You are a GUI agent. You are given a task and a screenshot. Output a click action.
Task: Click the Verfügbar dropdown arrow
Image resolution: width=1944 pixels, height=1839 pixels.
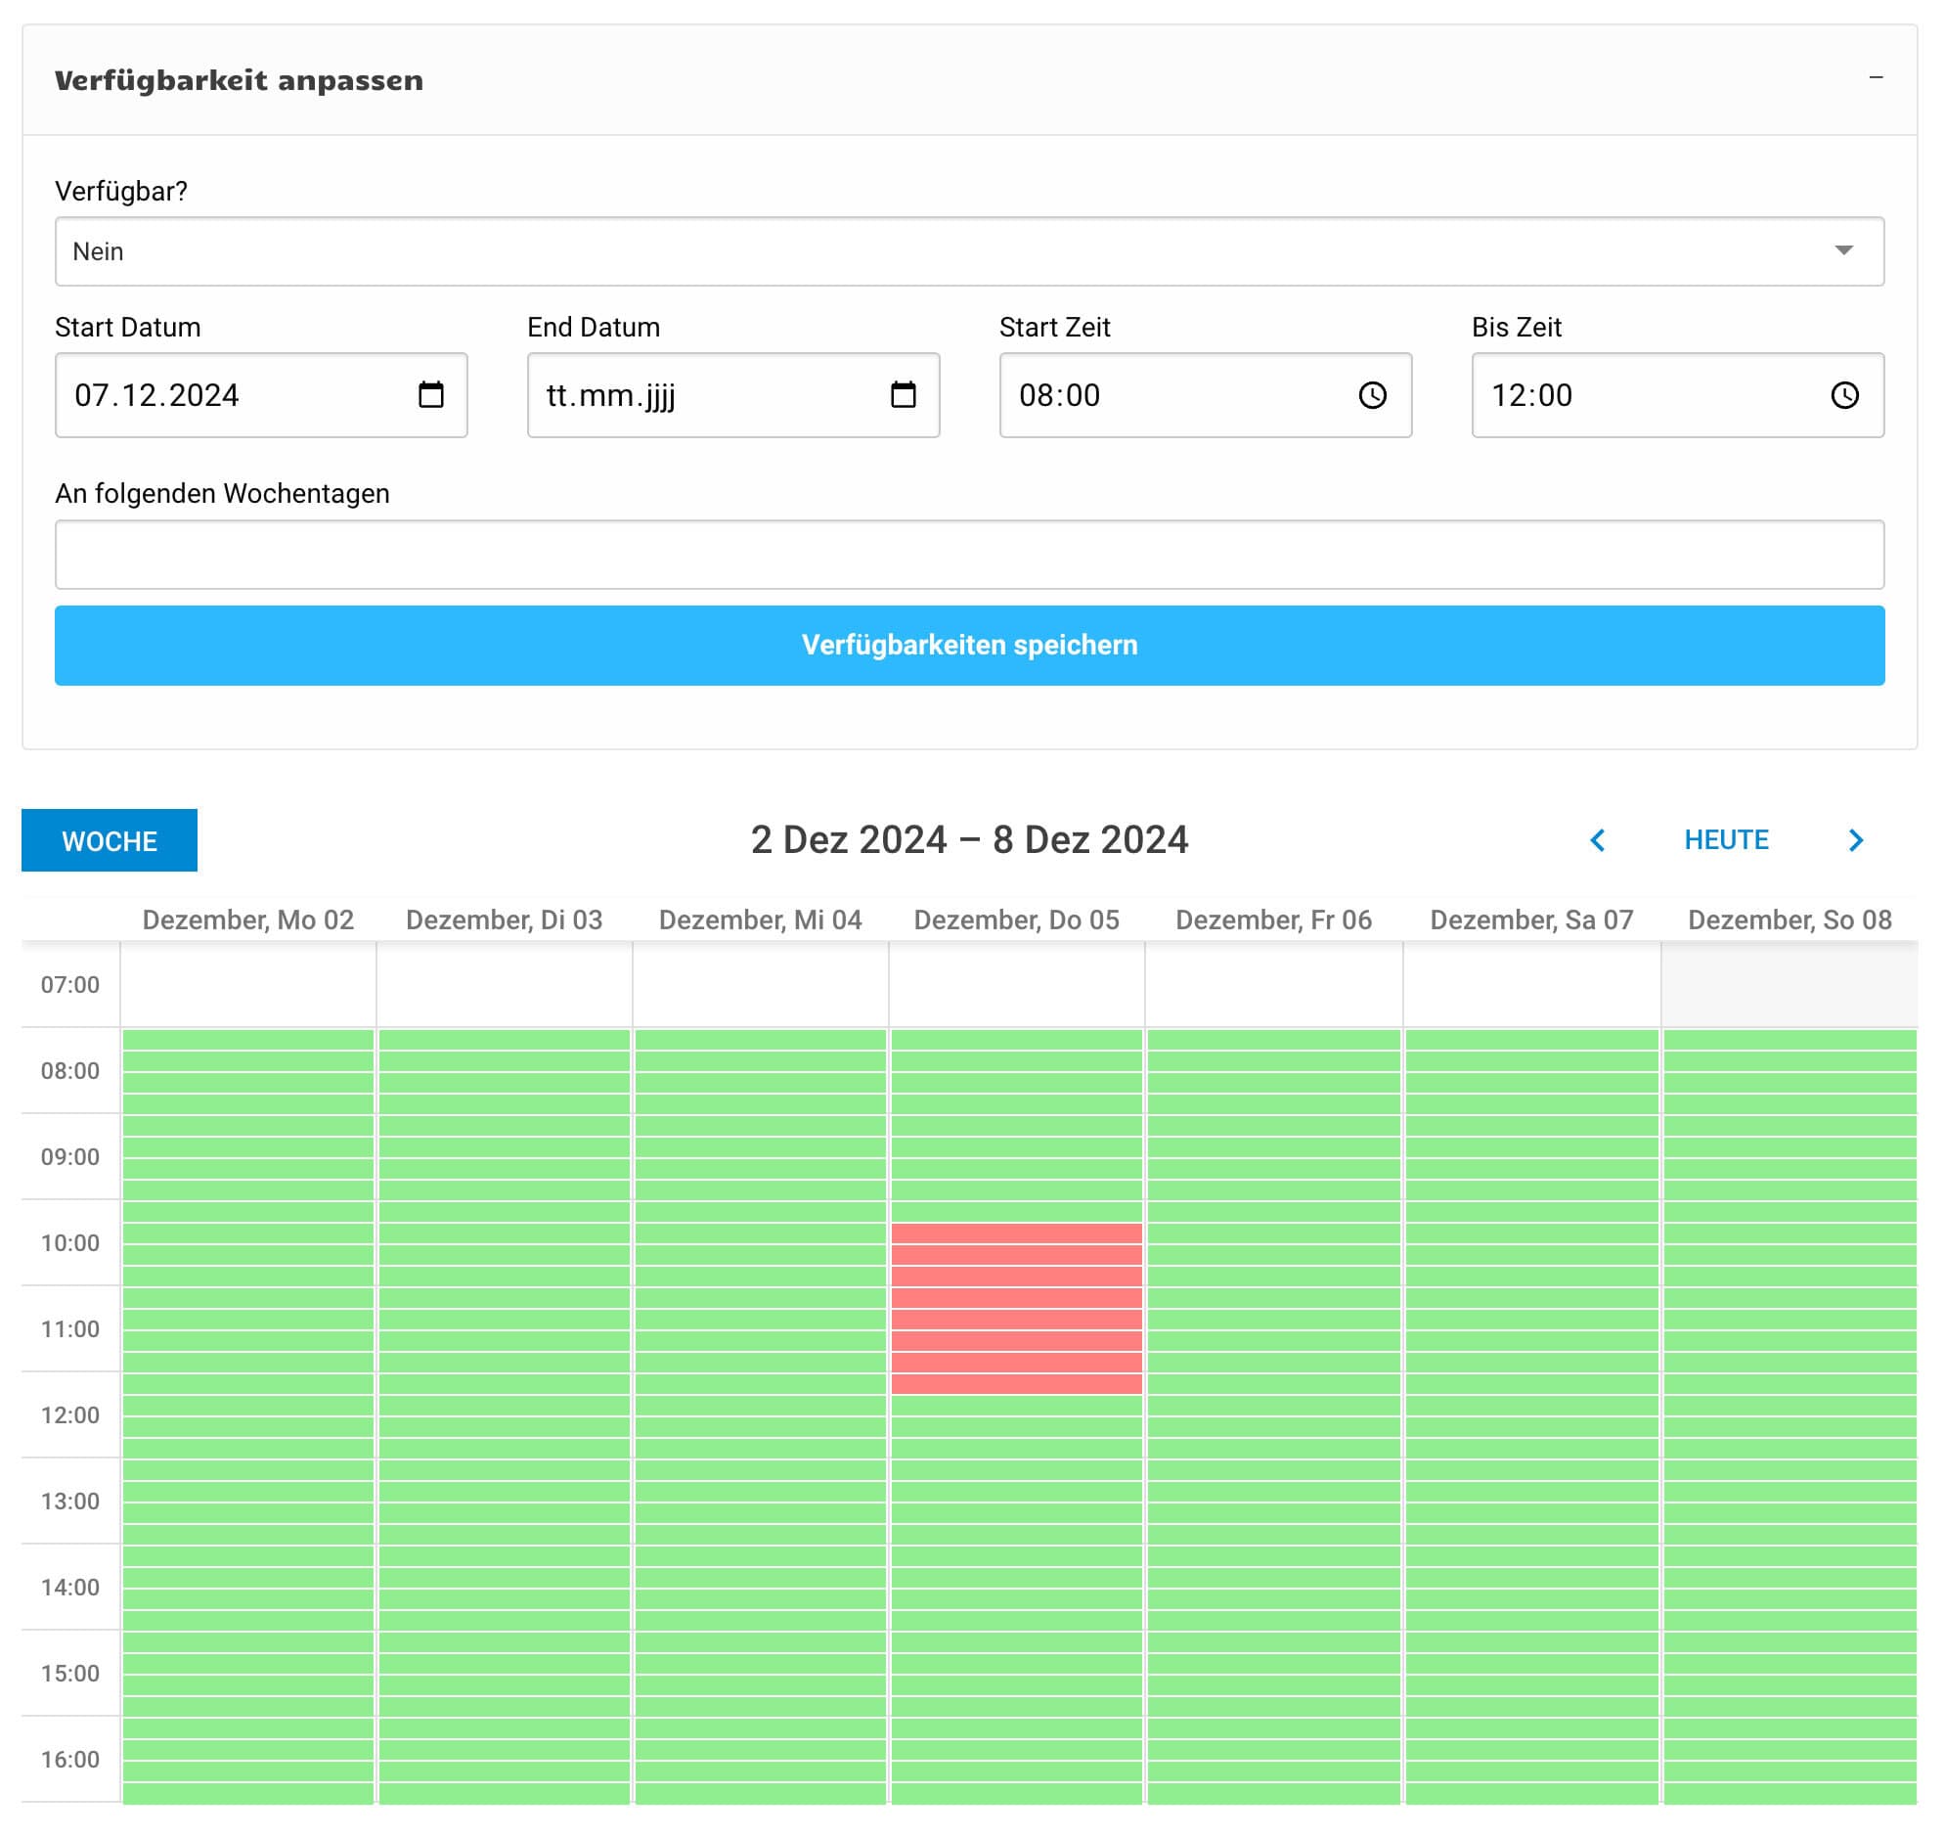tap(1844, 251)
